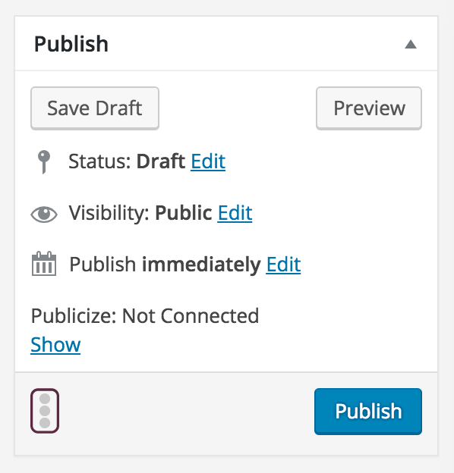Click the pin icon beside Status

(x=44, y=161)
